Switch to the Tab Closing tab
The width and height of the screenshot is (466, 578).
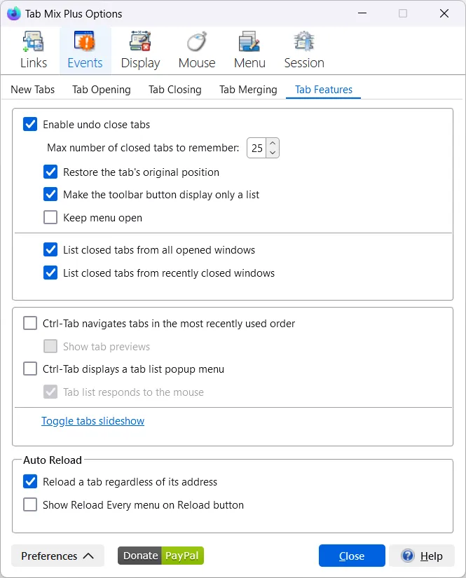coord(174,90)
